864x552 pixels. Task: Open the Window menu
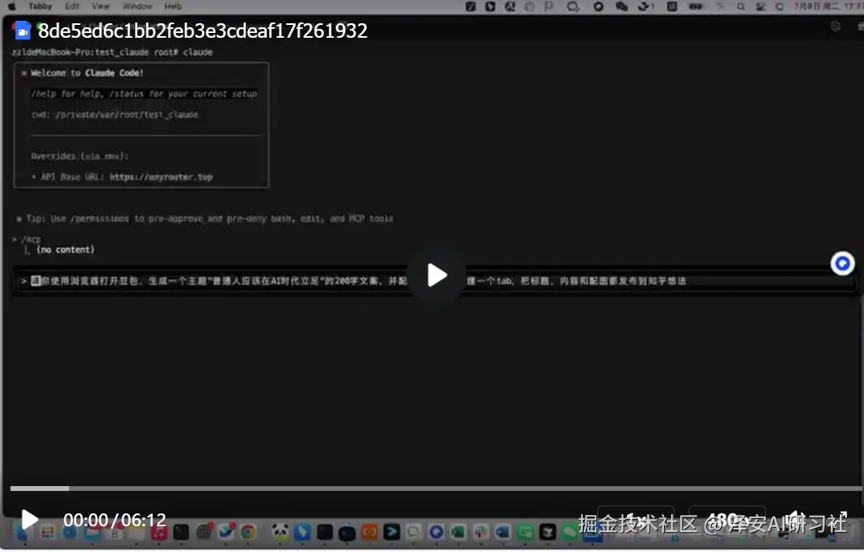click(137, 6)
